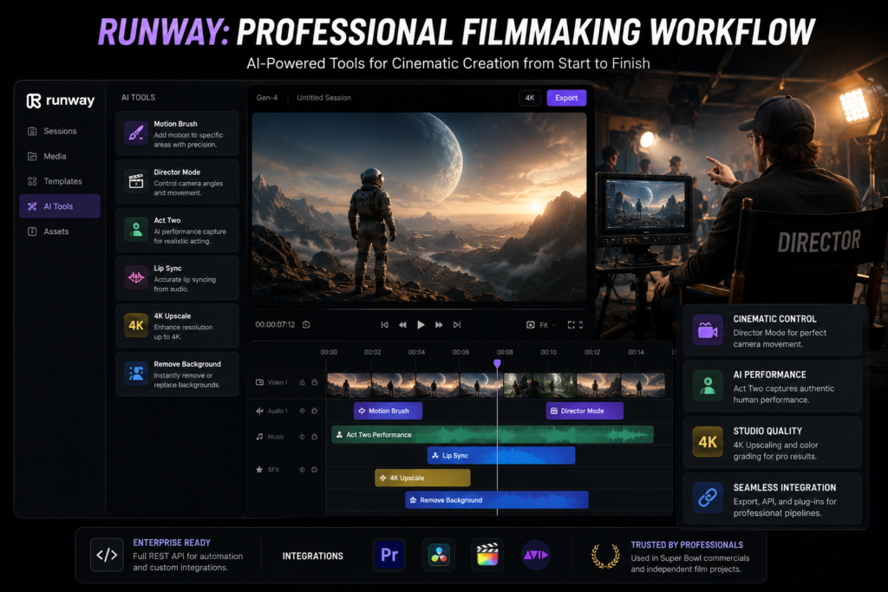
Task: Click the Seamless Integration link icon
Action: 708,498
